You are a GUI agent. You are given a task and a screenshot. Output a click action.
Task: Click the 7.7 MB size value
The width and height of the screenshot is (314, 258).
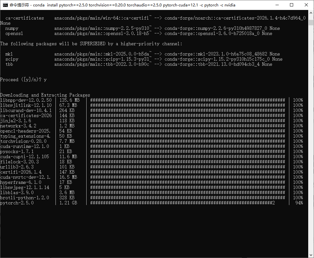[x=67, y=141]
